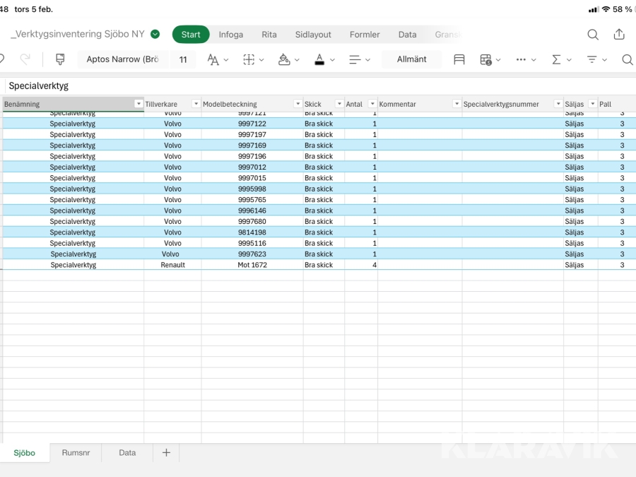
Task: Open the font color picker
Action: pos(319,59)
